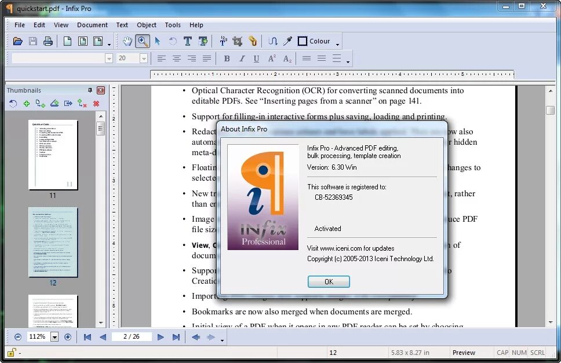561x363 pixels.
Task: Open a file with the folder icon
Action: [17, 42]
